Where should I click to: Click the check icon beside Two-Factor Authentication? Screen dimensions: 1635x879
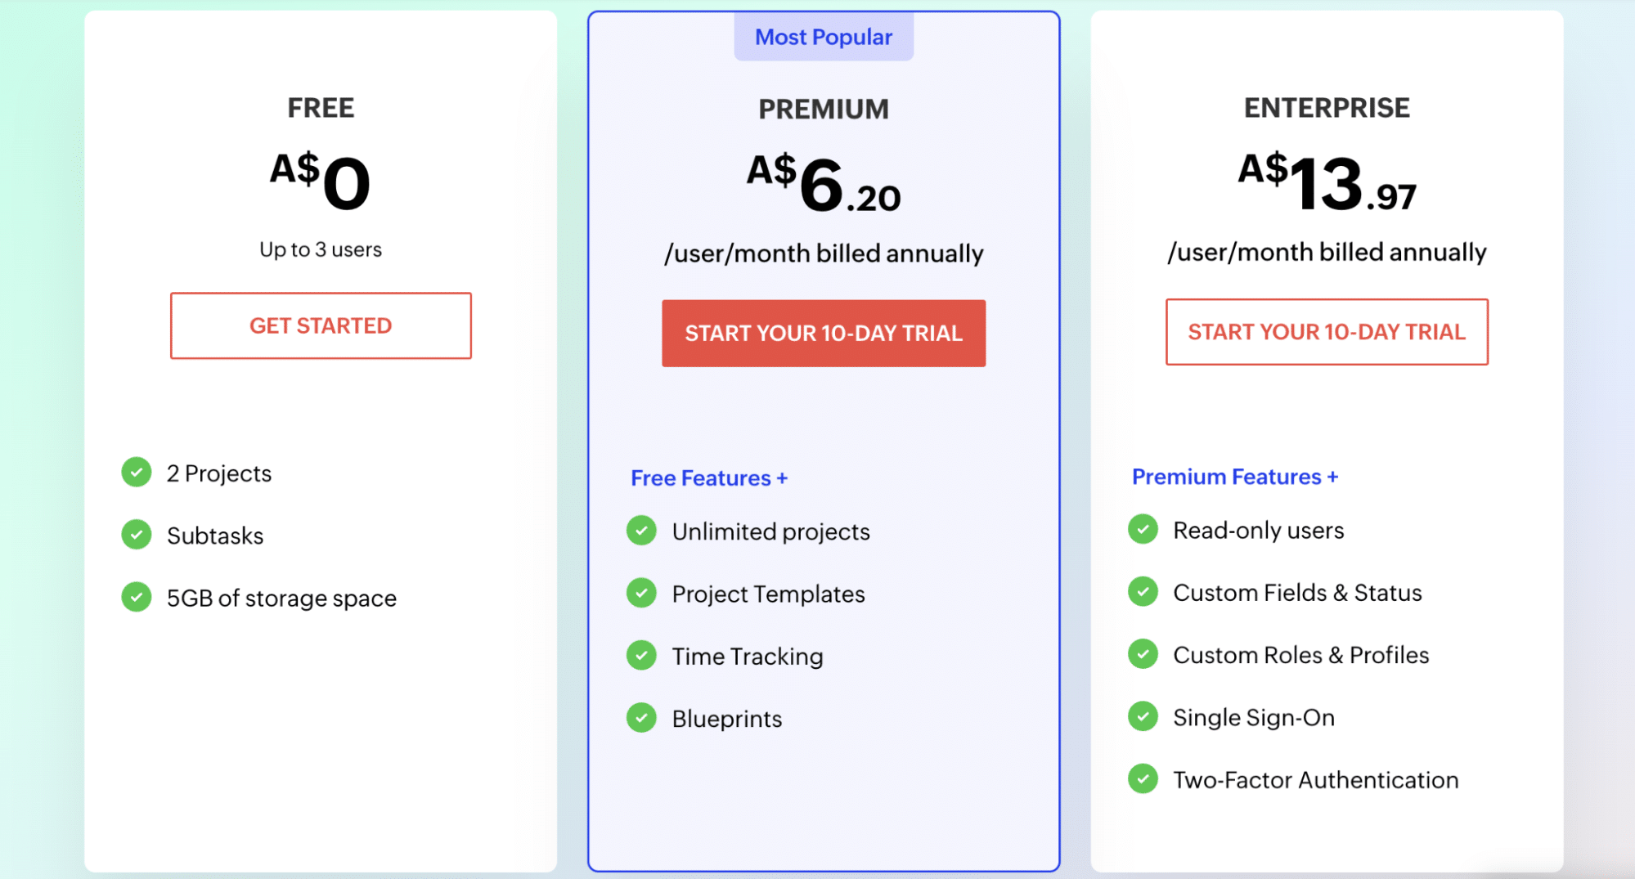point(1143,778)
